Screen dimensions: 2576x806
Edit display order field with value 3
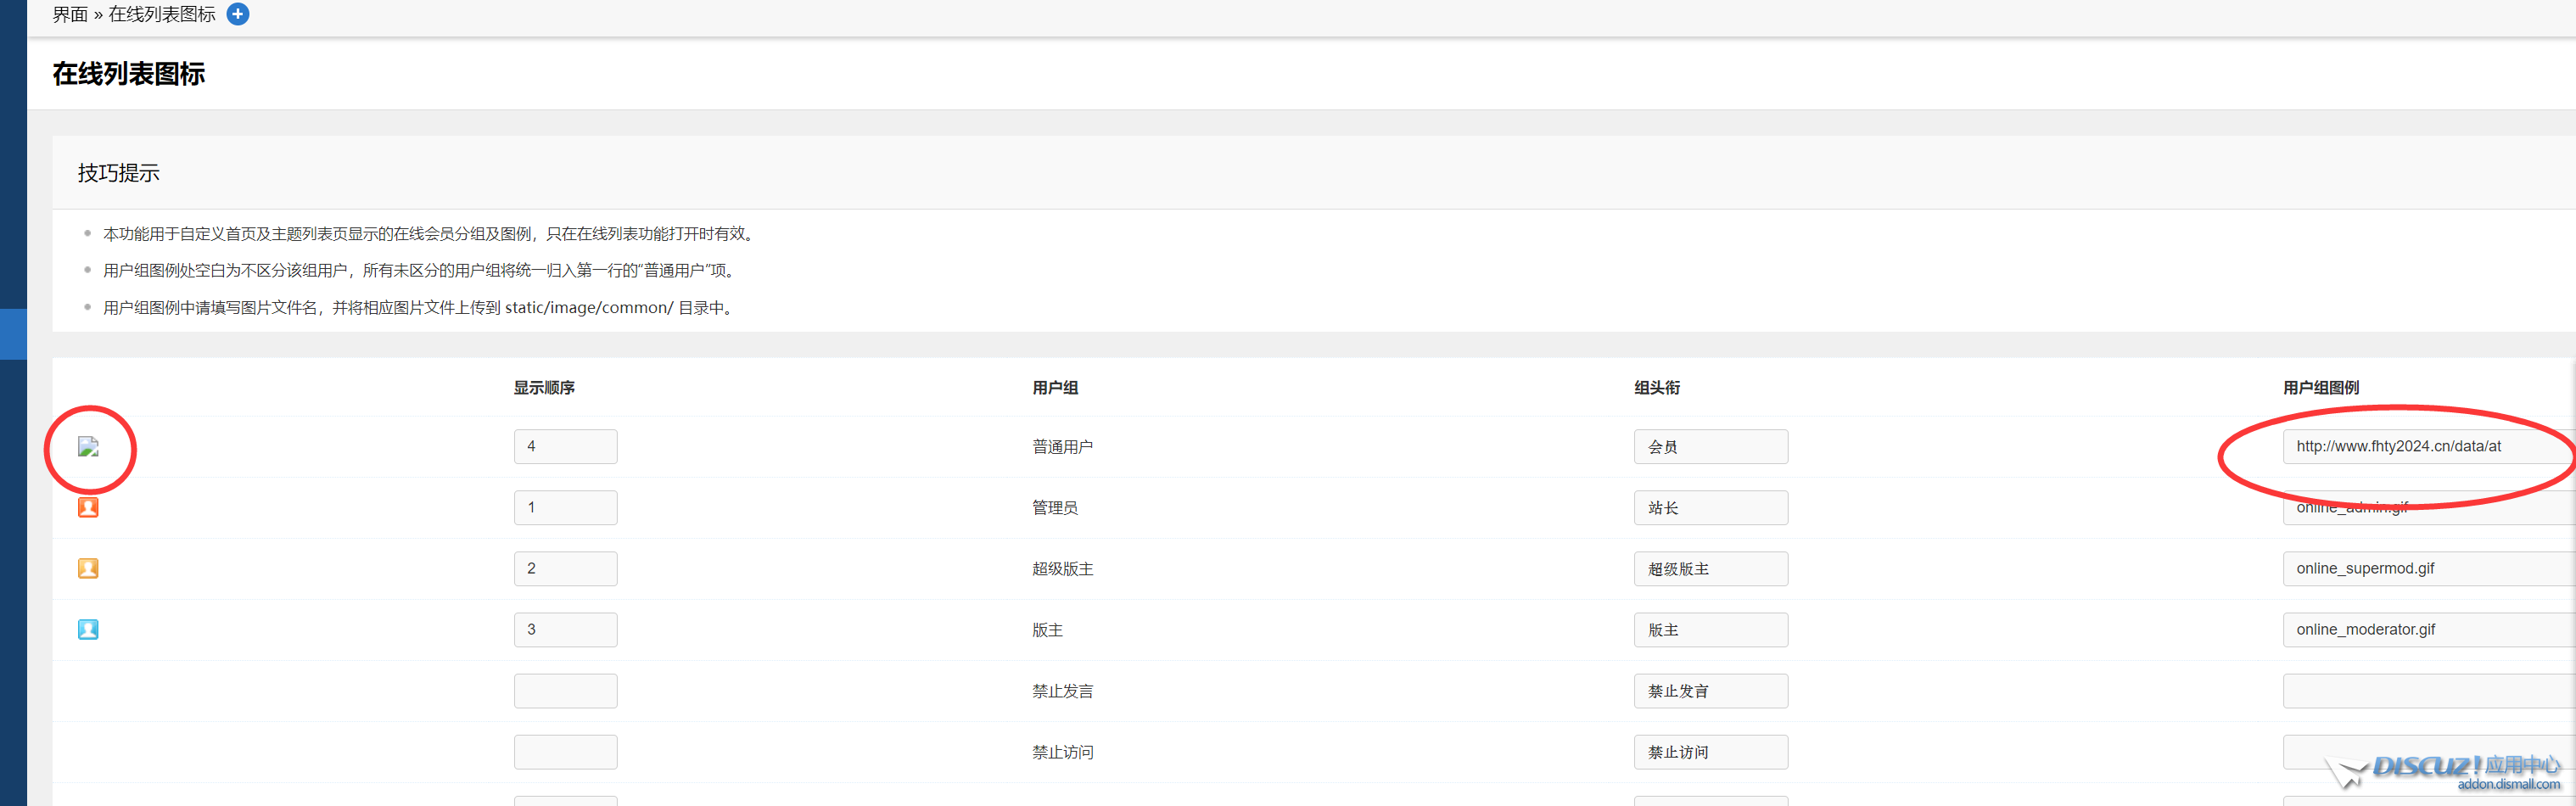coord(566,630)
